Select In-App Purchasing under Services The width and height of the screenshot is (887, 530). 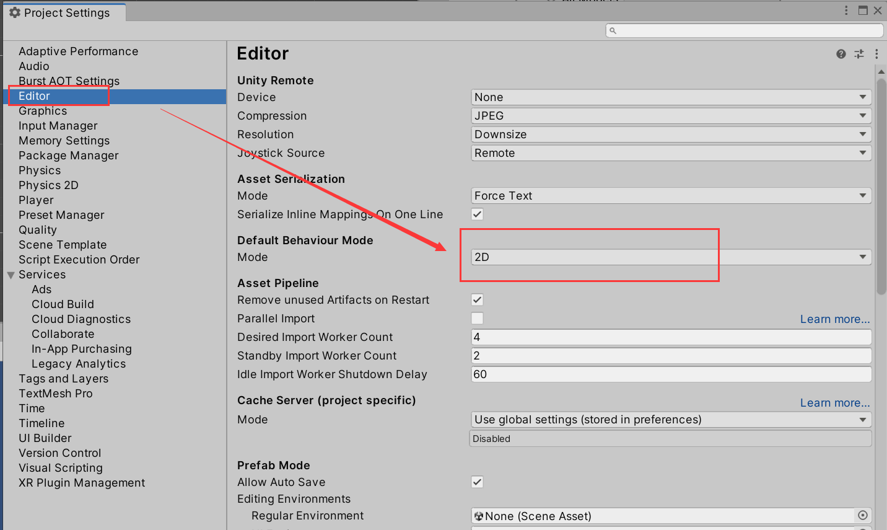click(x=82, y=349)
